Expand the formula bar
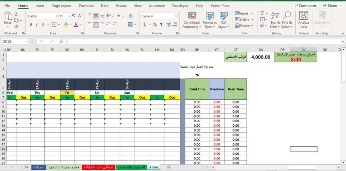Viewport: 346px width, 171px height. pos(343,41)
